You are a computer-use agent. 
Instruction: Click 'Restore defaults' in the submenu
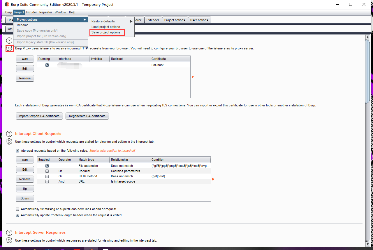(x=111, y=21)
